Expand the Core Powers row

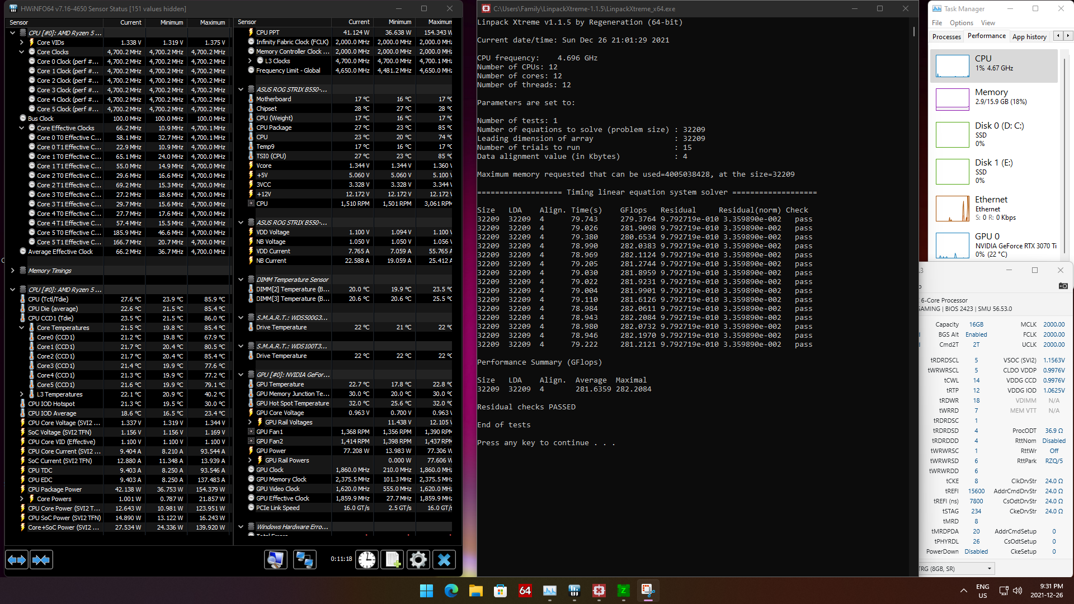point(22,499)
